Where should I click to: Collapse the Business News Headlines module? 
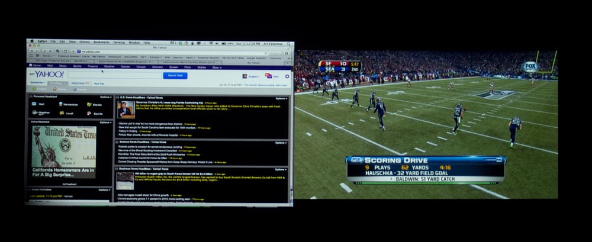117,169
